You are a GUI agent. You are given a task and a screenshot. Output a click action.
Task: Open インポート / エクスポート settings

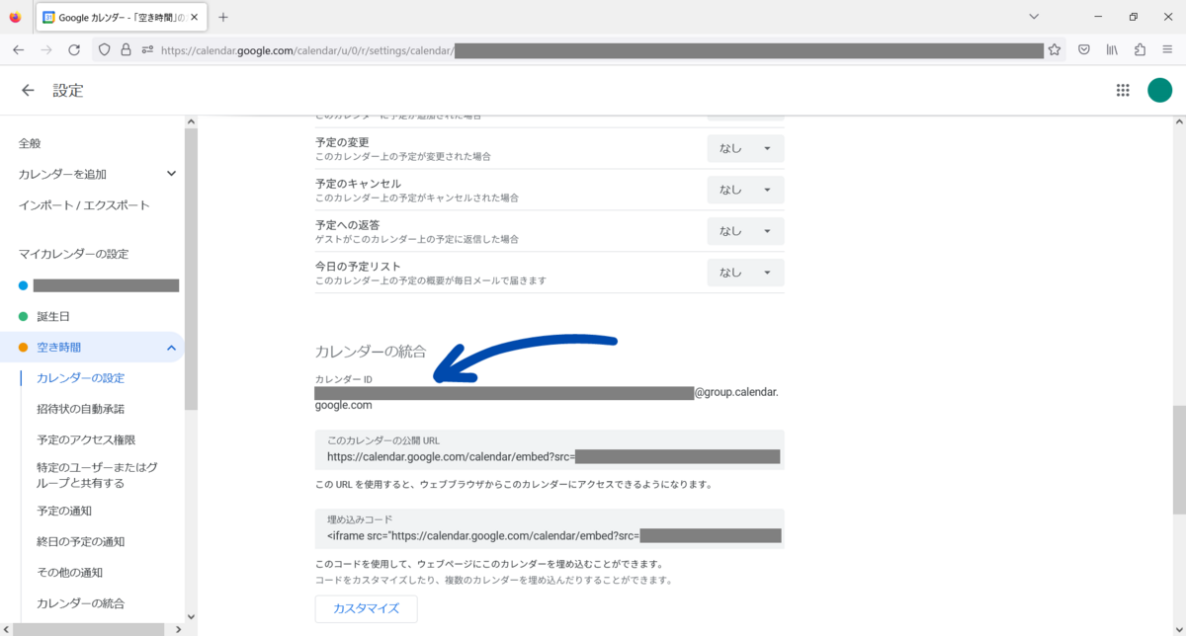[x=84, y=205]
